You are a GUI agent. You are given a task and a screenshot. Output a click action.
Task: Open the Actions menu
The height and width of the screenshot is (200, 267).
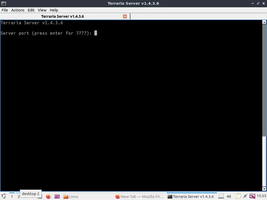tap(18, 10)
